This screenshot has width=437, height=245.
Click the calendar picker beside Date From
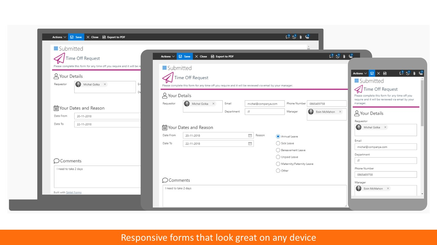pyautogui.click(x=250, y=135)
